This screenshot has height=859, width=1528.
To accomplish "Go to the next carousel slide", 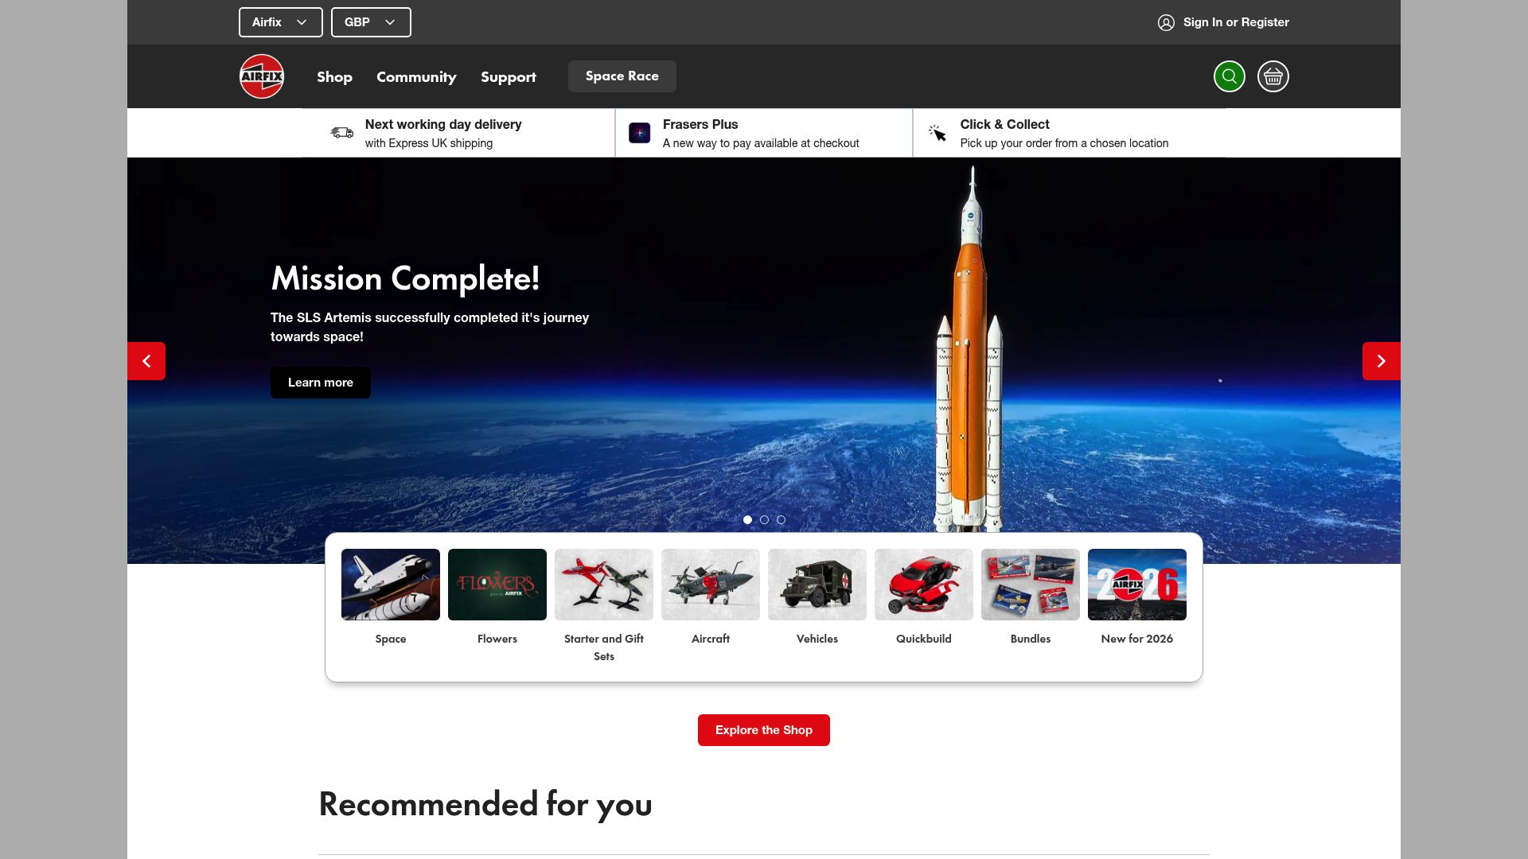I will 1382,361.
